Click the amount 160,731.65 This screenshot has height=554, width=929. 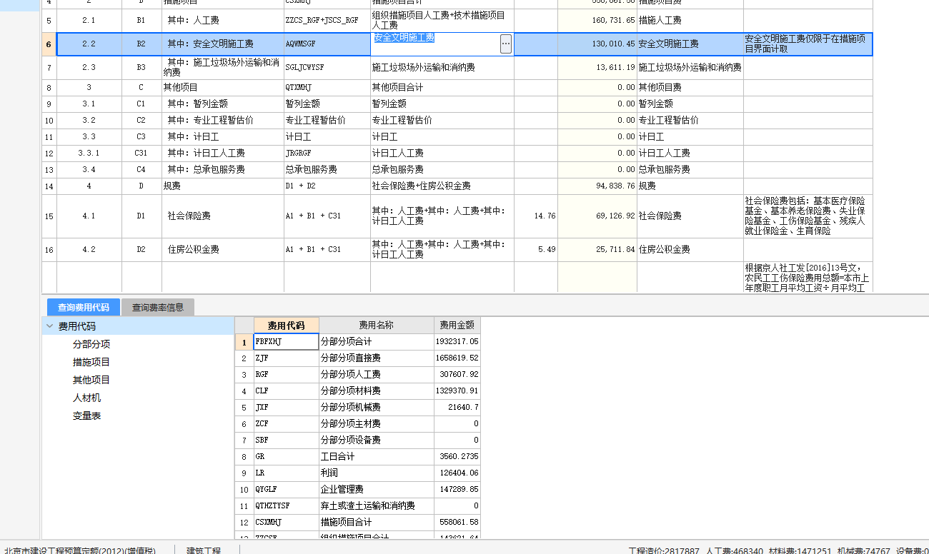pyautogui.click(x=597, y=20)
